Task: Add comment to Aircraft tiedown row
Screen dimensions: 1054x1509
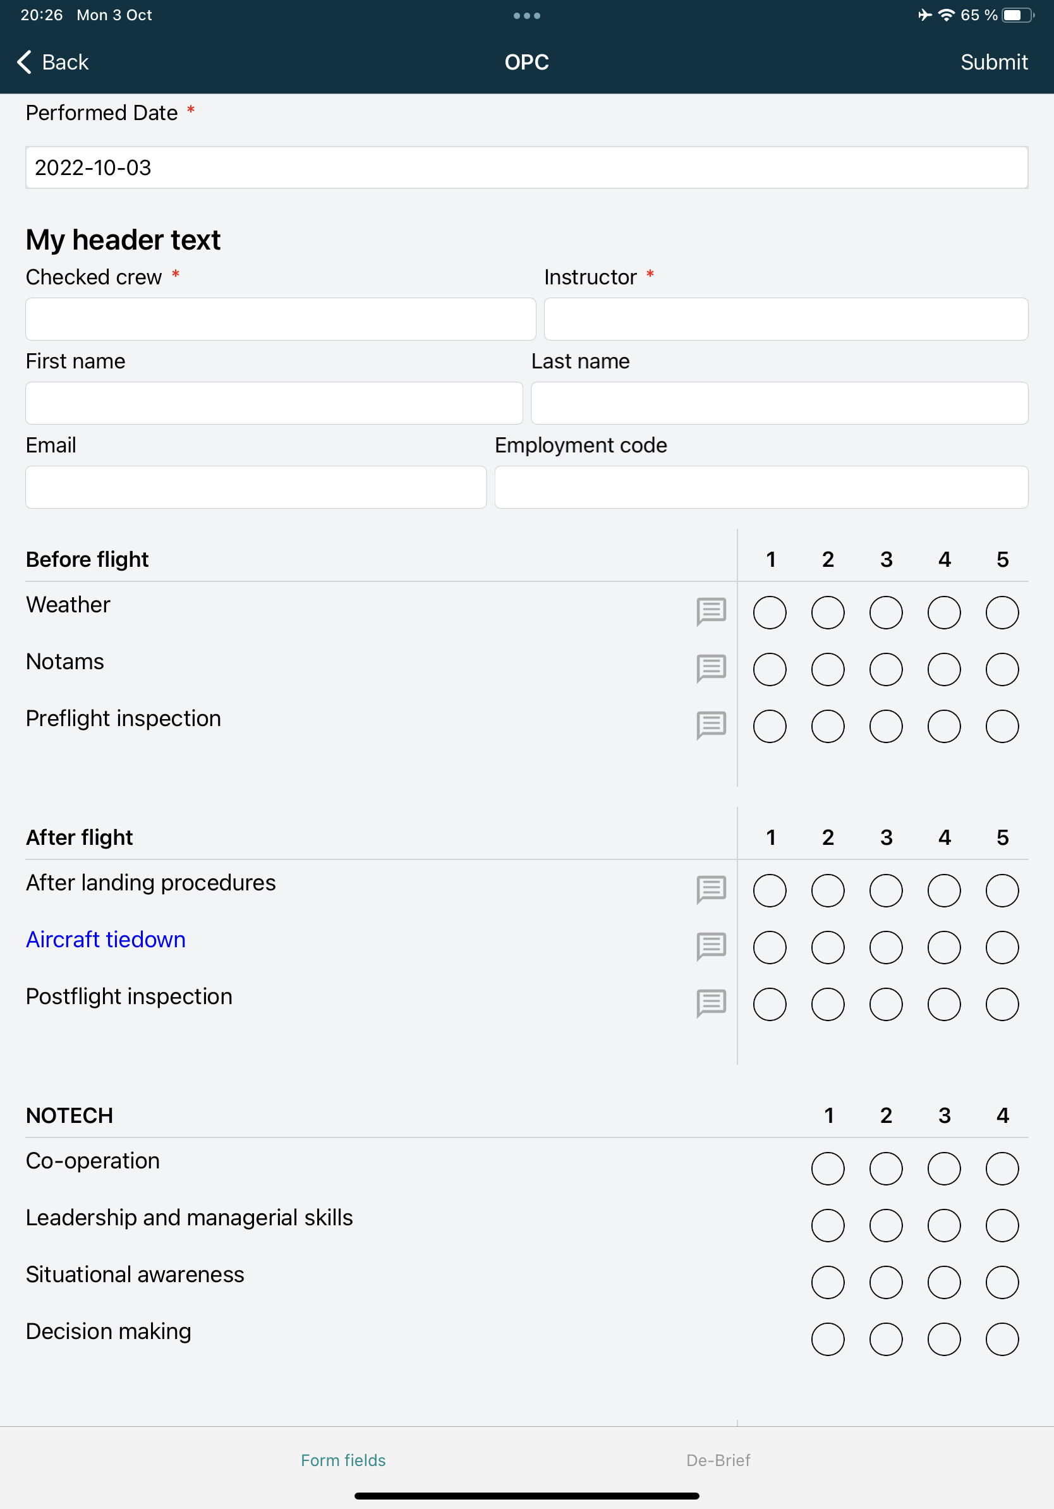Action: [710, 947]
